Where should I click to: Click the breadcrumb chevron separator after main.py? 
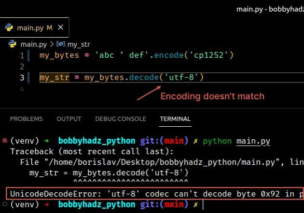point(52,44)
